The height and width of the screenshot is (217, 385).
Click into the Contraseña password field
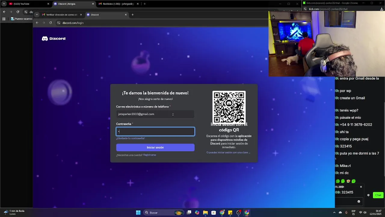pos(155,131)
